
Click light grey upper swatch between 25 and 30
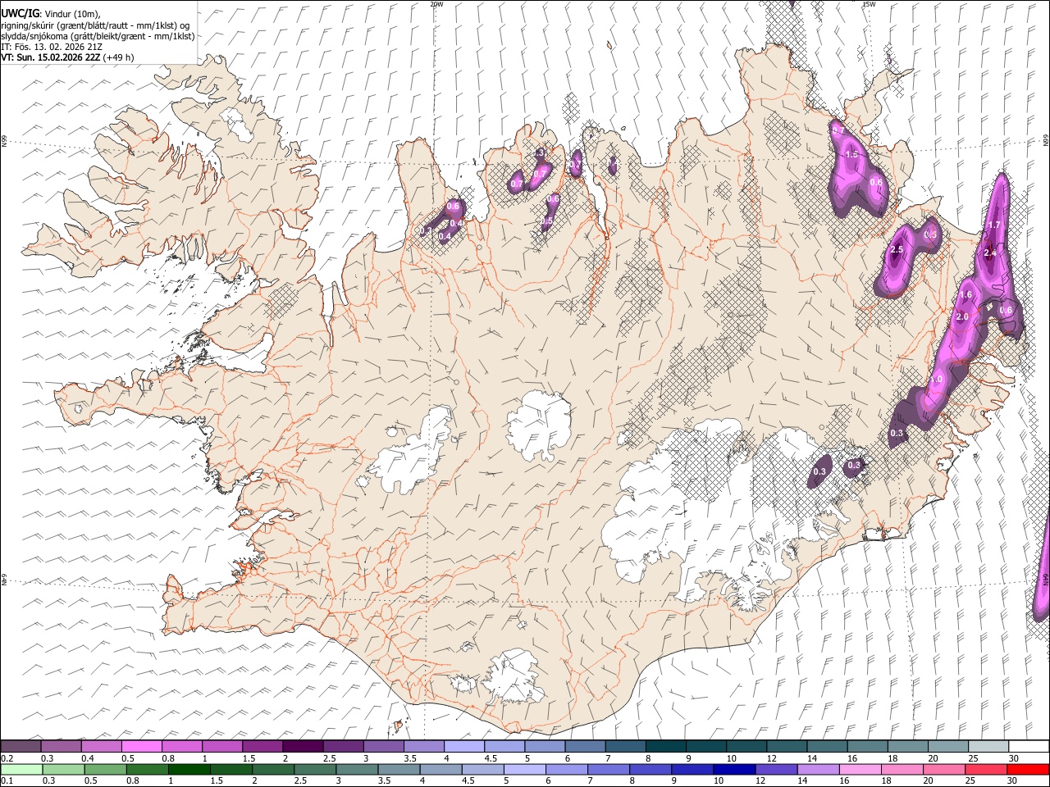pyautogui.click(x=989, y=746)
